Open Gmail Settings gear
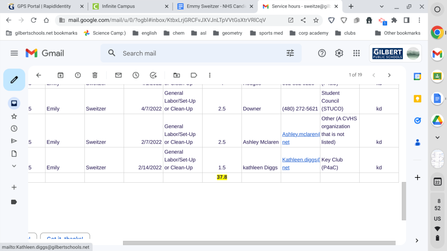 pyautogui.click(x=339, y=53)
